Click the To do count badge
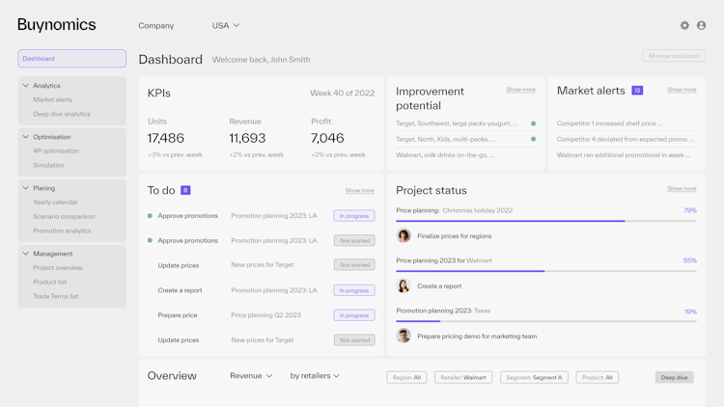The image size is (724, 407). coord(185,191)
